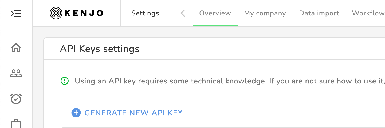
Task: Click the green Overview tab underline
Action: (215, 26)
